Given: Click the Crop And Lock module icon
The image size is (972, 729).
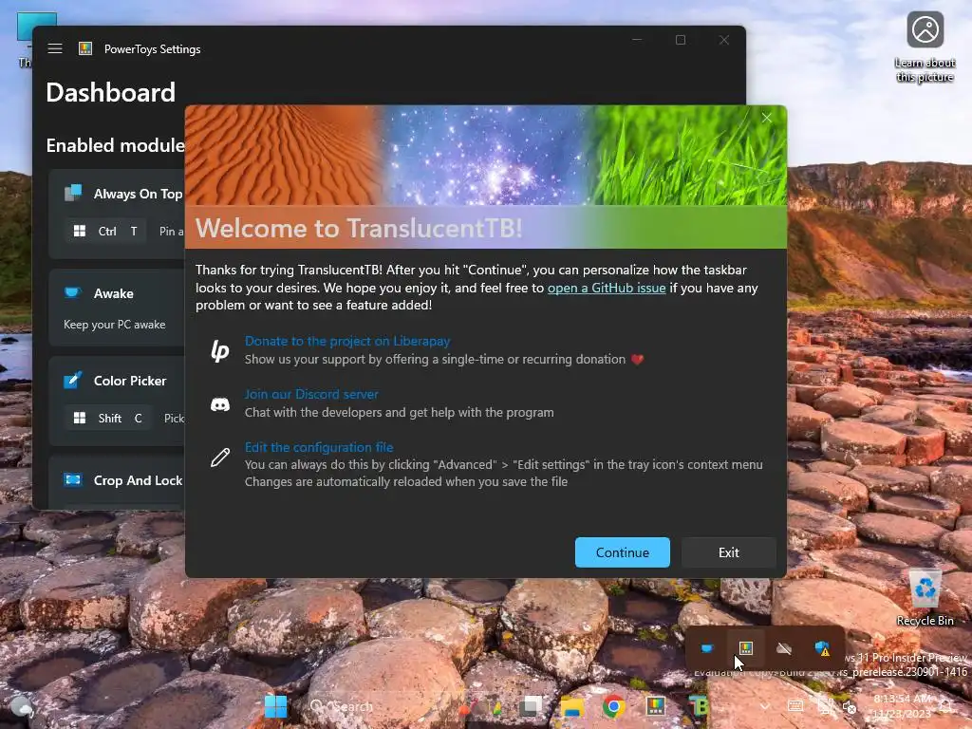Looking at the screenshot, I should [73, 479].
